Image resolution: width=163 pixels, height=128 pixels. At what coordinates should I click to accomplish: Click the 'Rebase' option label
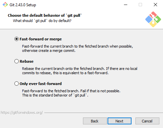(27, 61)
